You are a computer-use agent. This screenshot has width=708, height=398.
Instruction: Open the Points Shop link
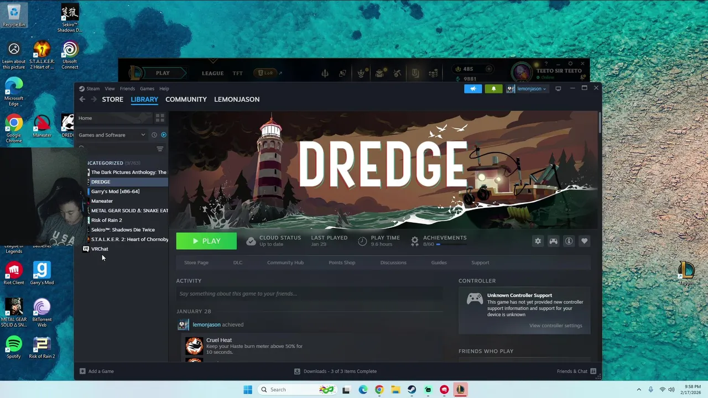point(342,263)
